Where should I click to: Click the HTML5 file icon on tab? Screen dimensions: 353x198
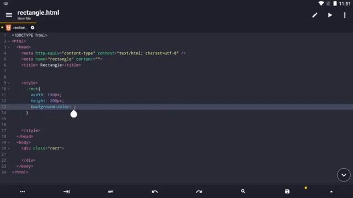8,28
